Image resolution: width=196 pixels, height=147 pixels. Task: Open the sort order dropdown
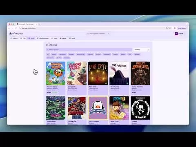point(142,50)
